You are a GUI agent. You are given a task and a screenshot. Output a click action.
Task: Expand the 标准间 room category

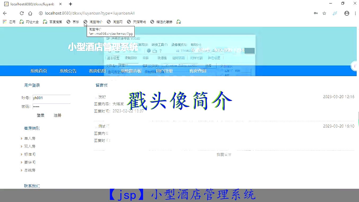pyautogui.click(x=30, y=154)
